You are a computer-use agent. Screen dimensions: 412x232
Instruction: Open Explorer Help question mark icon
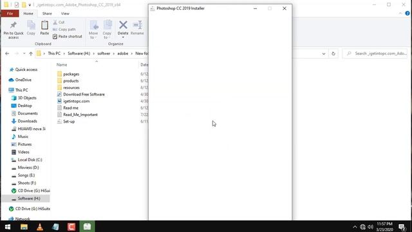point(407,14)
